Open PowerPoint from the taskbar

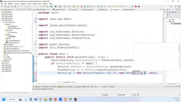click(55, 99)
